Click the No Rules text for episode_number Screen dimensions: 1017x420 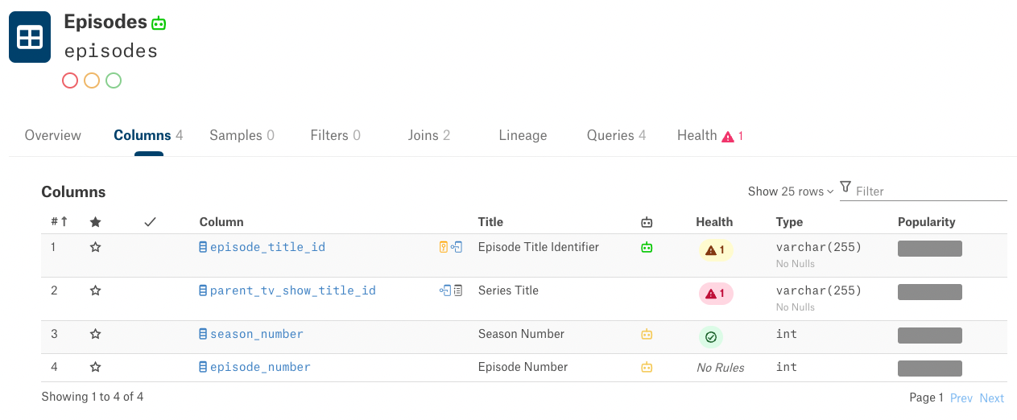point(721,368)
